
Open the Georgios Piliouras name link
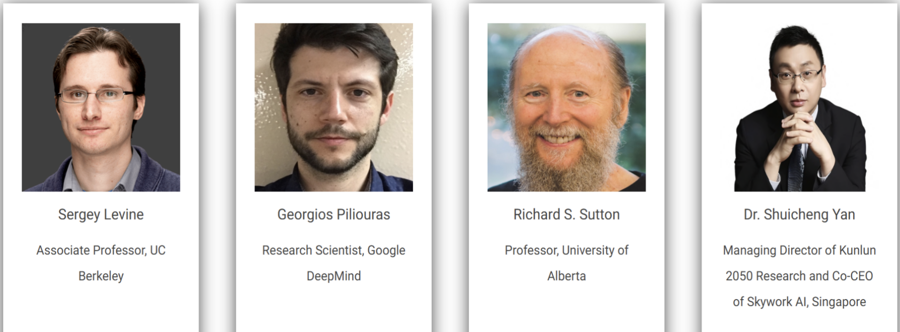pos(334,214)
